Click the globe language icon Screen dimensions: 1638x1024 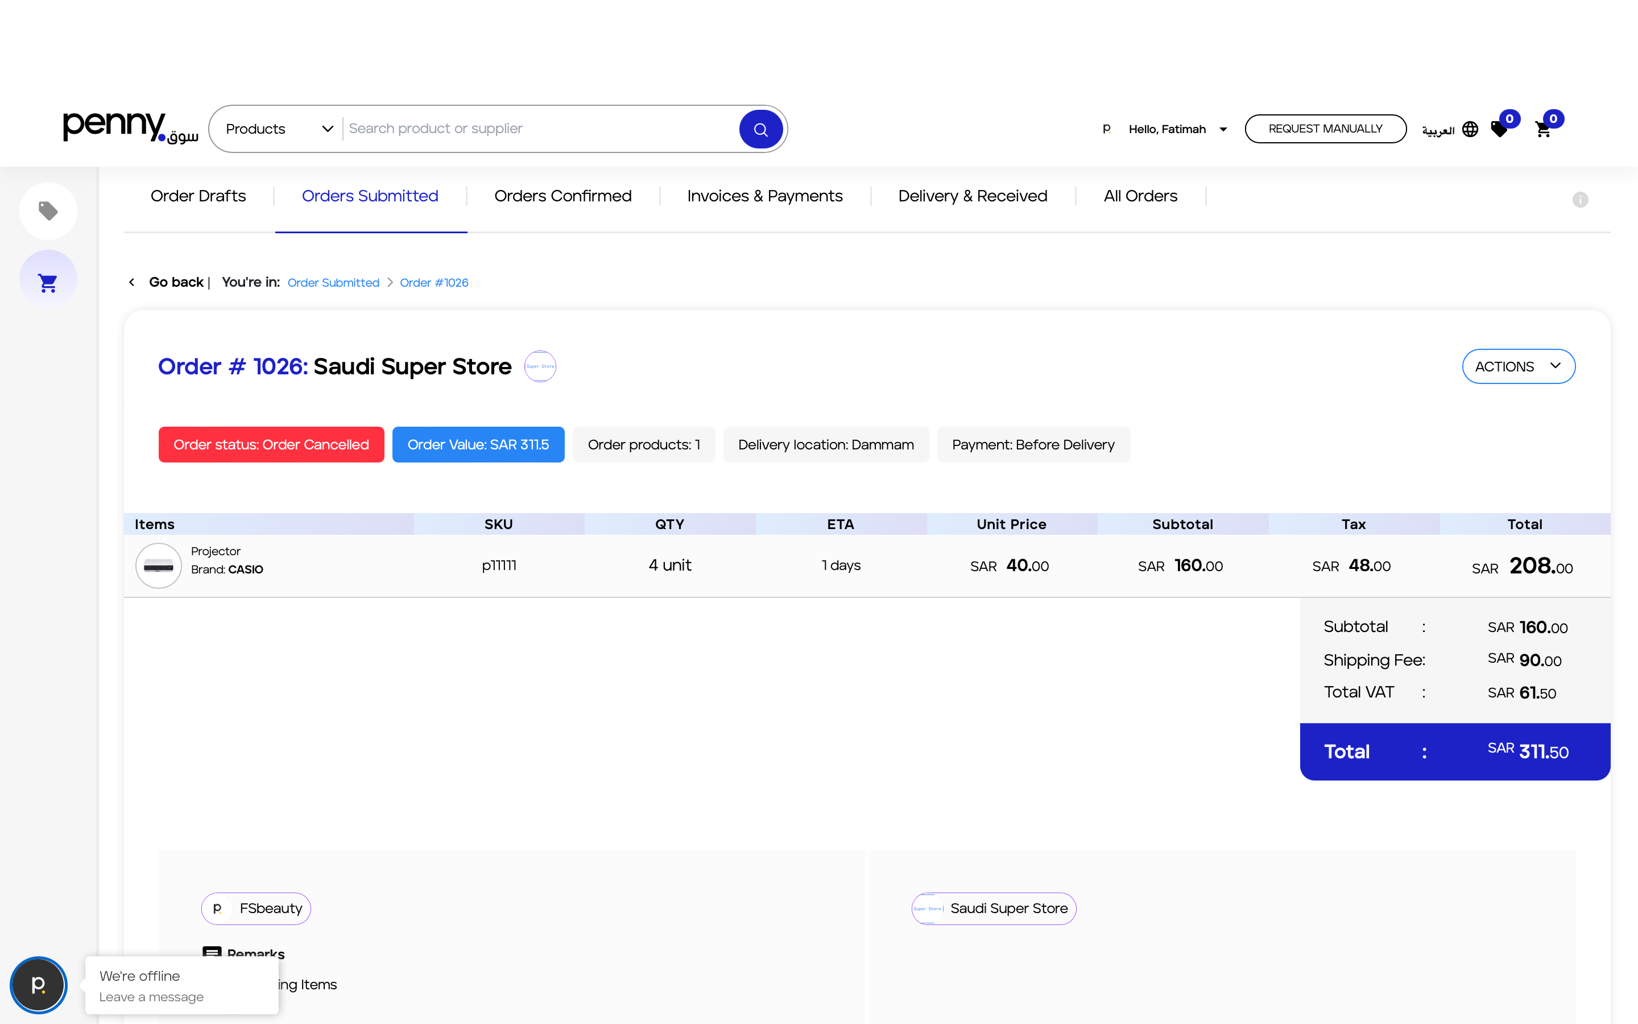[1470, 129]
